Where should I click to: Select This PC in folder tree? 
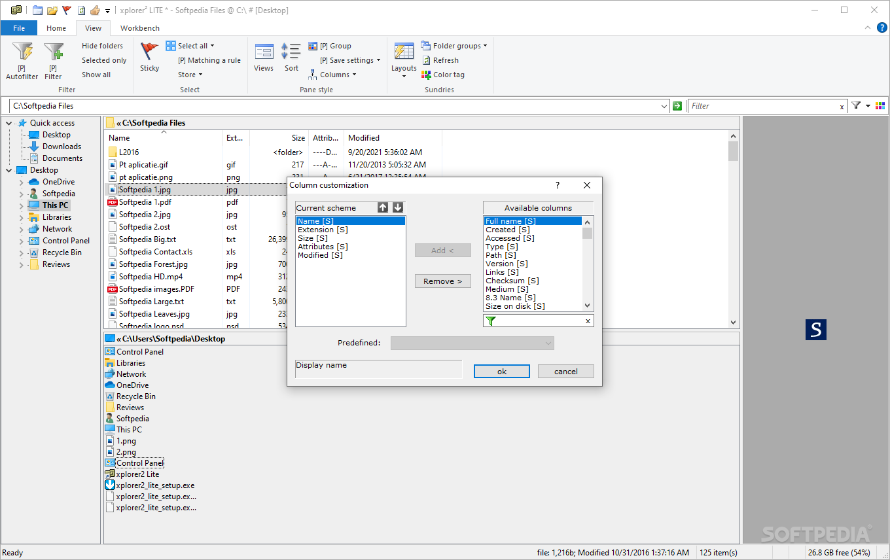pyautogui.click(x=56, y=205)
